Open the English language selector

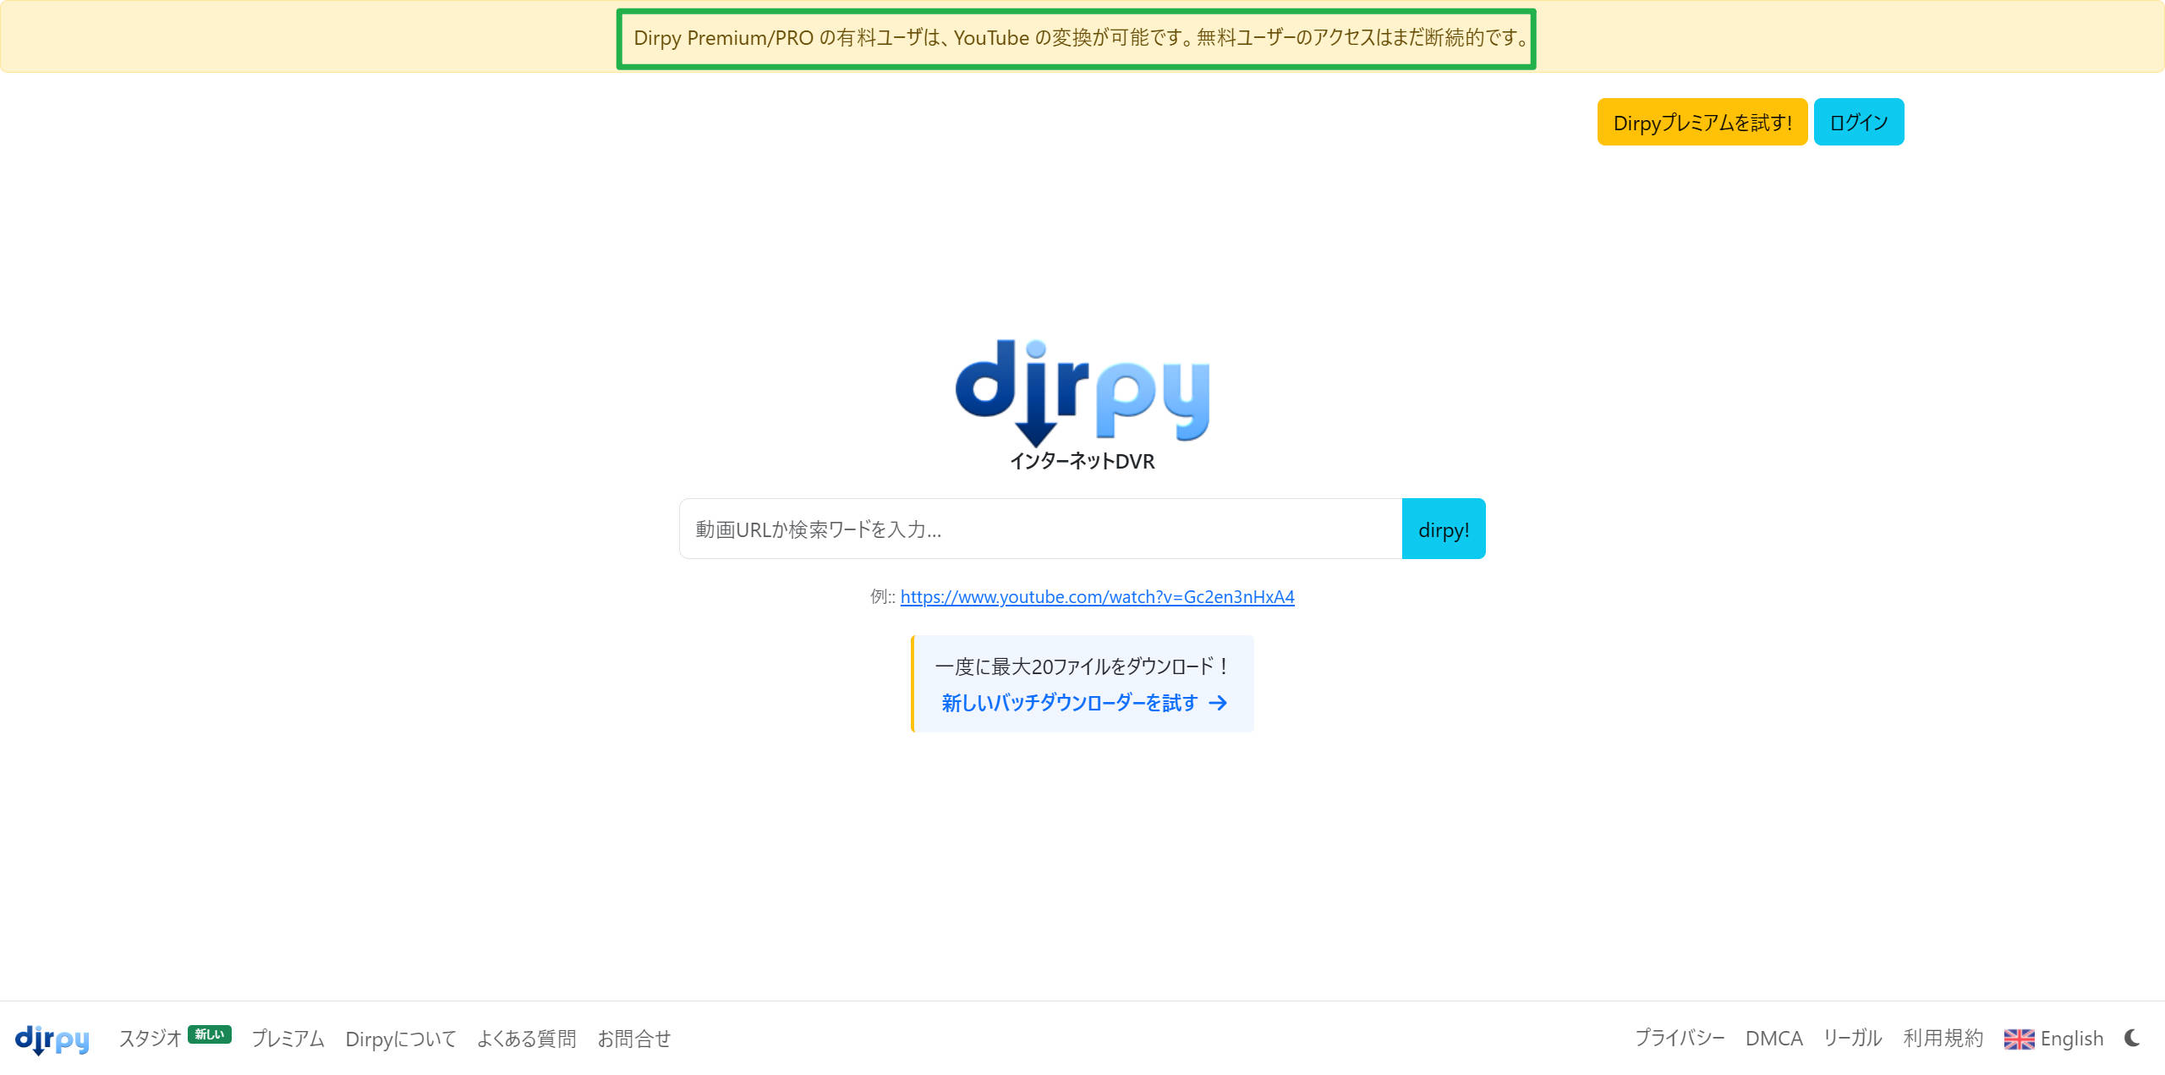[2053, 1039]
